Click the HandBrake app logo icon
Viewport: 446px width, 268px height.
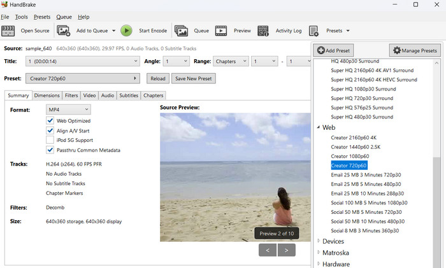click(x=4, y=4)
